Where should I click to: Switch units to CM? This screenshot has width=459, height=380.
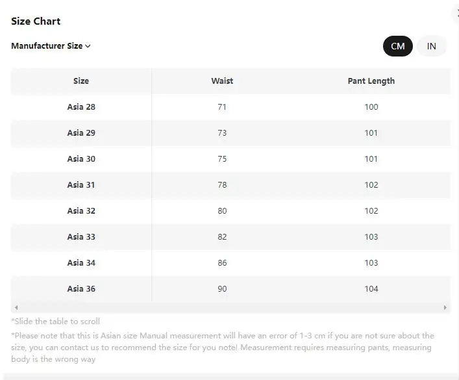tap(397, 46)
